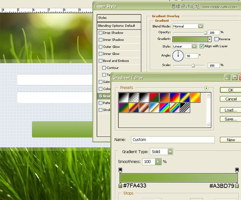Select the right color stop #A3BD79
This screenshot has height=200, width=241.
coord(237,185)
